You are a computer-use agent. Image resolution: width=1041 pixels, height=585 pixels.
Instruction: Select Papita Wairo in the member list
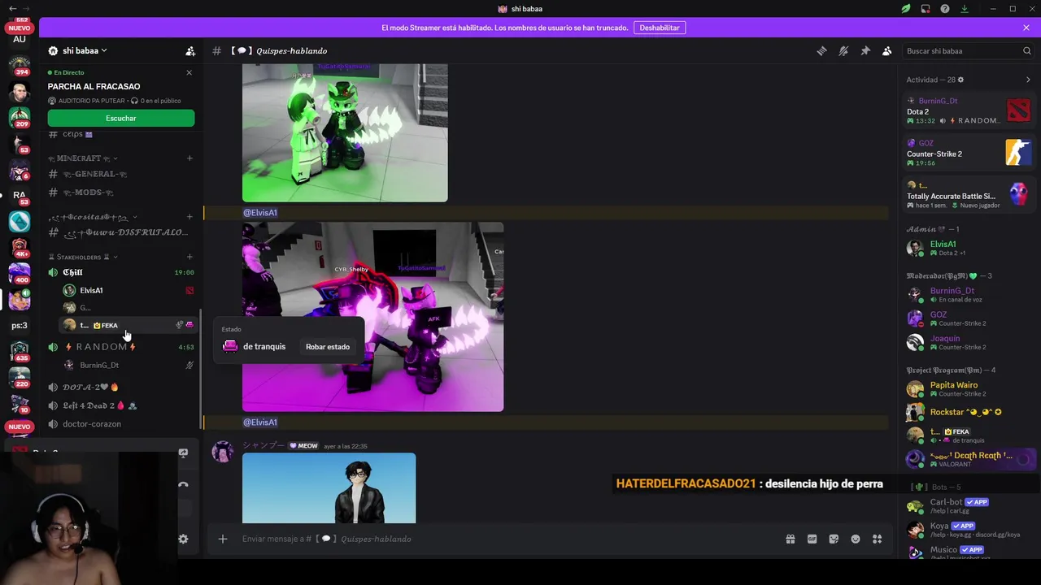(x=969, y=388)
